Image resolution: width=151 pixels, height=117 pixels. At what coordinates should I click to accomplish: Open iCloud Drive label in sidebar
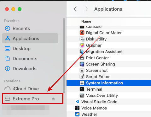click(x=26, y=89)
